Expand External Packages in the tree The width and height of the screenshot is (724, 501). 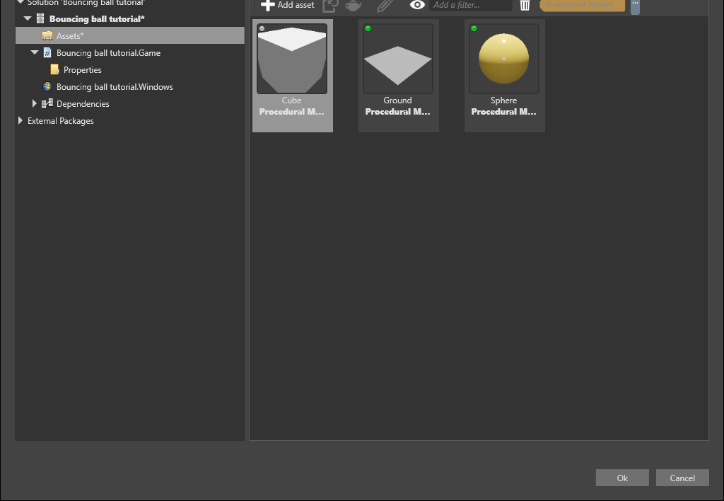[21, 120]
